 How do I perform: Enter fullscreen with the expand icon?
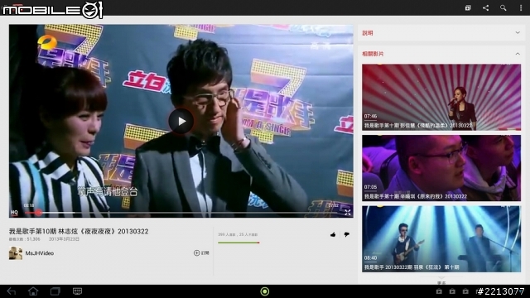tap(348, 213)
